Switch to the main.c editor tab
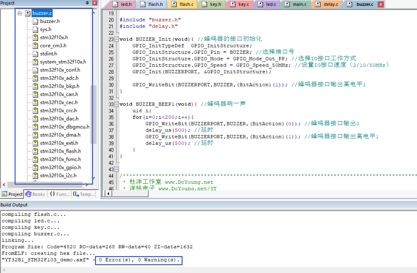The width and height of the screenshot is (417, 273). point(296,4)
